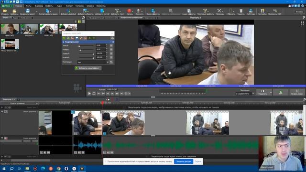Click the pencil icon in effects dialog toolbar

81,38
